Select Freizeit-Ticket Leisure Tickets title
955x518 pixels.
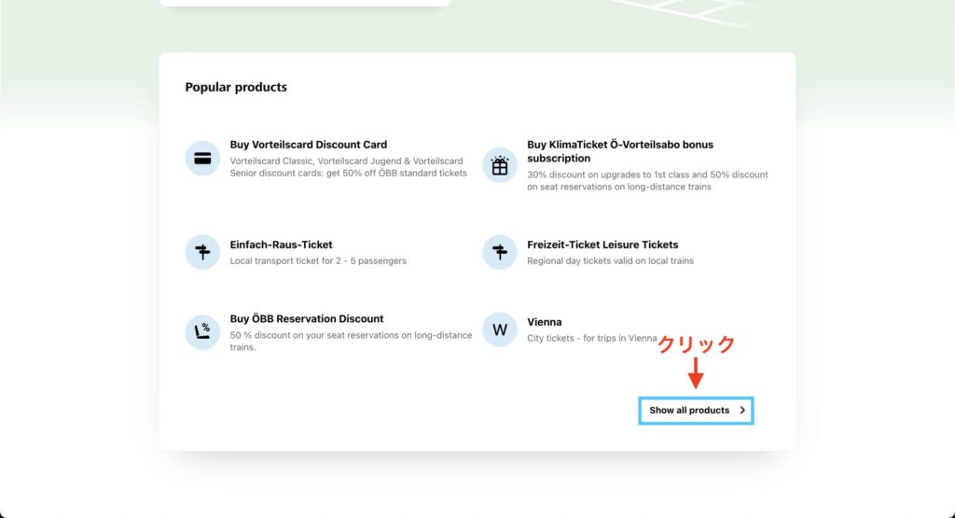(602, 245)
